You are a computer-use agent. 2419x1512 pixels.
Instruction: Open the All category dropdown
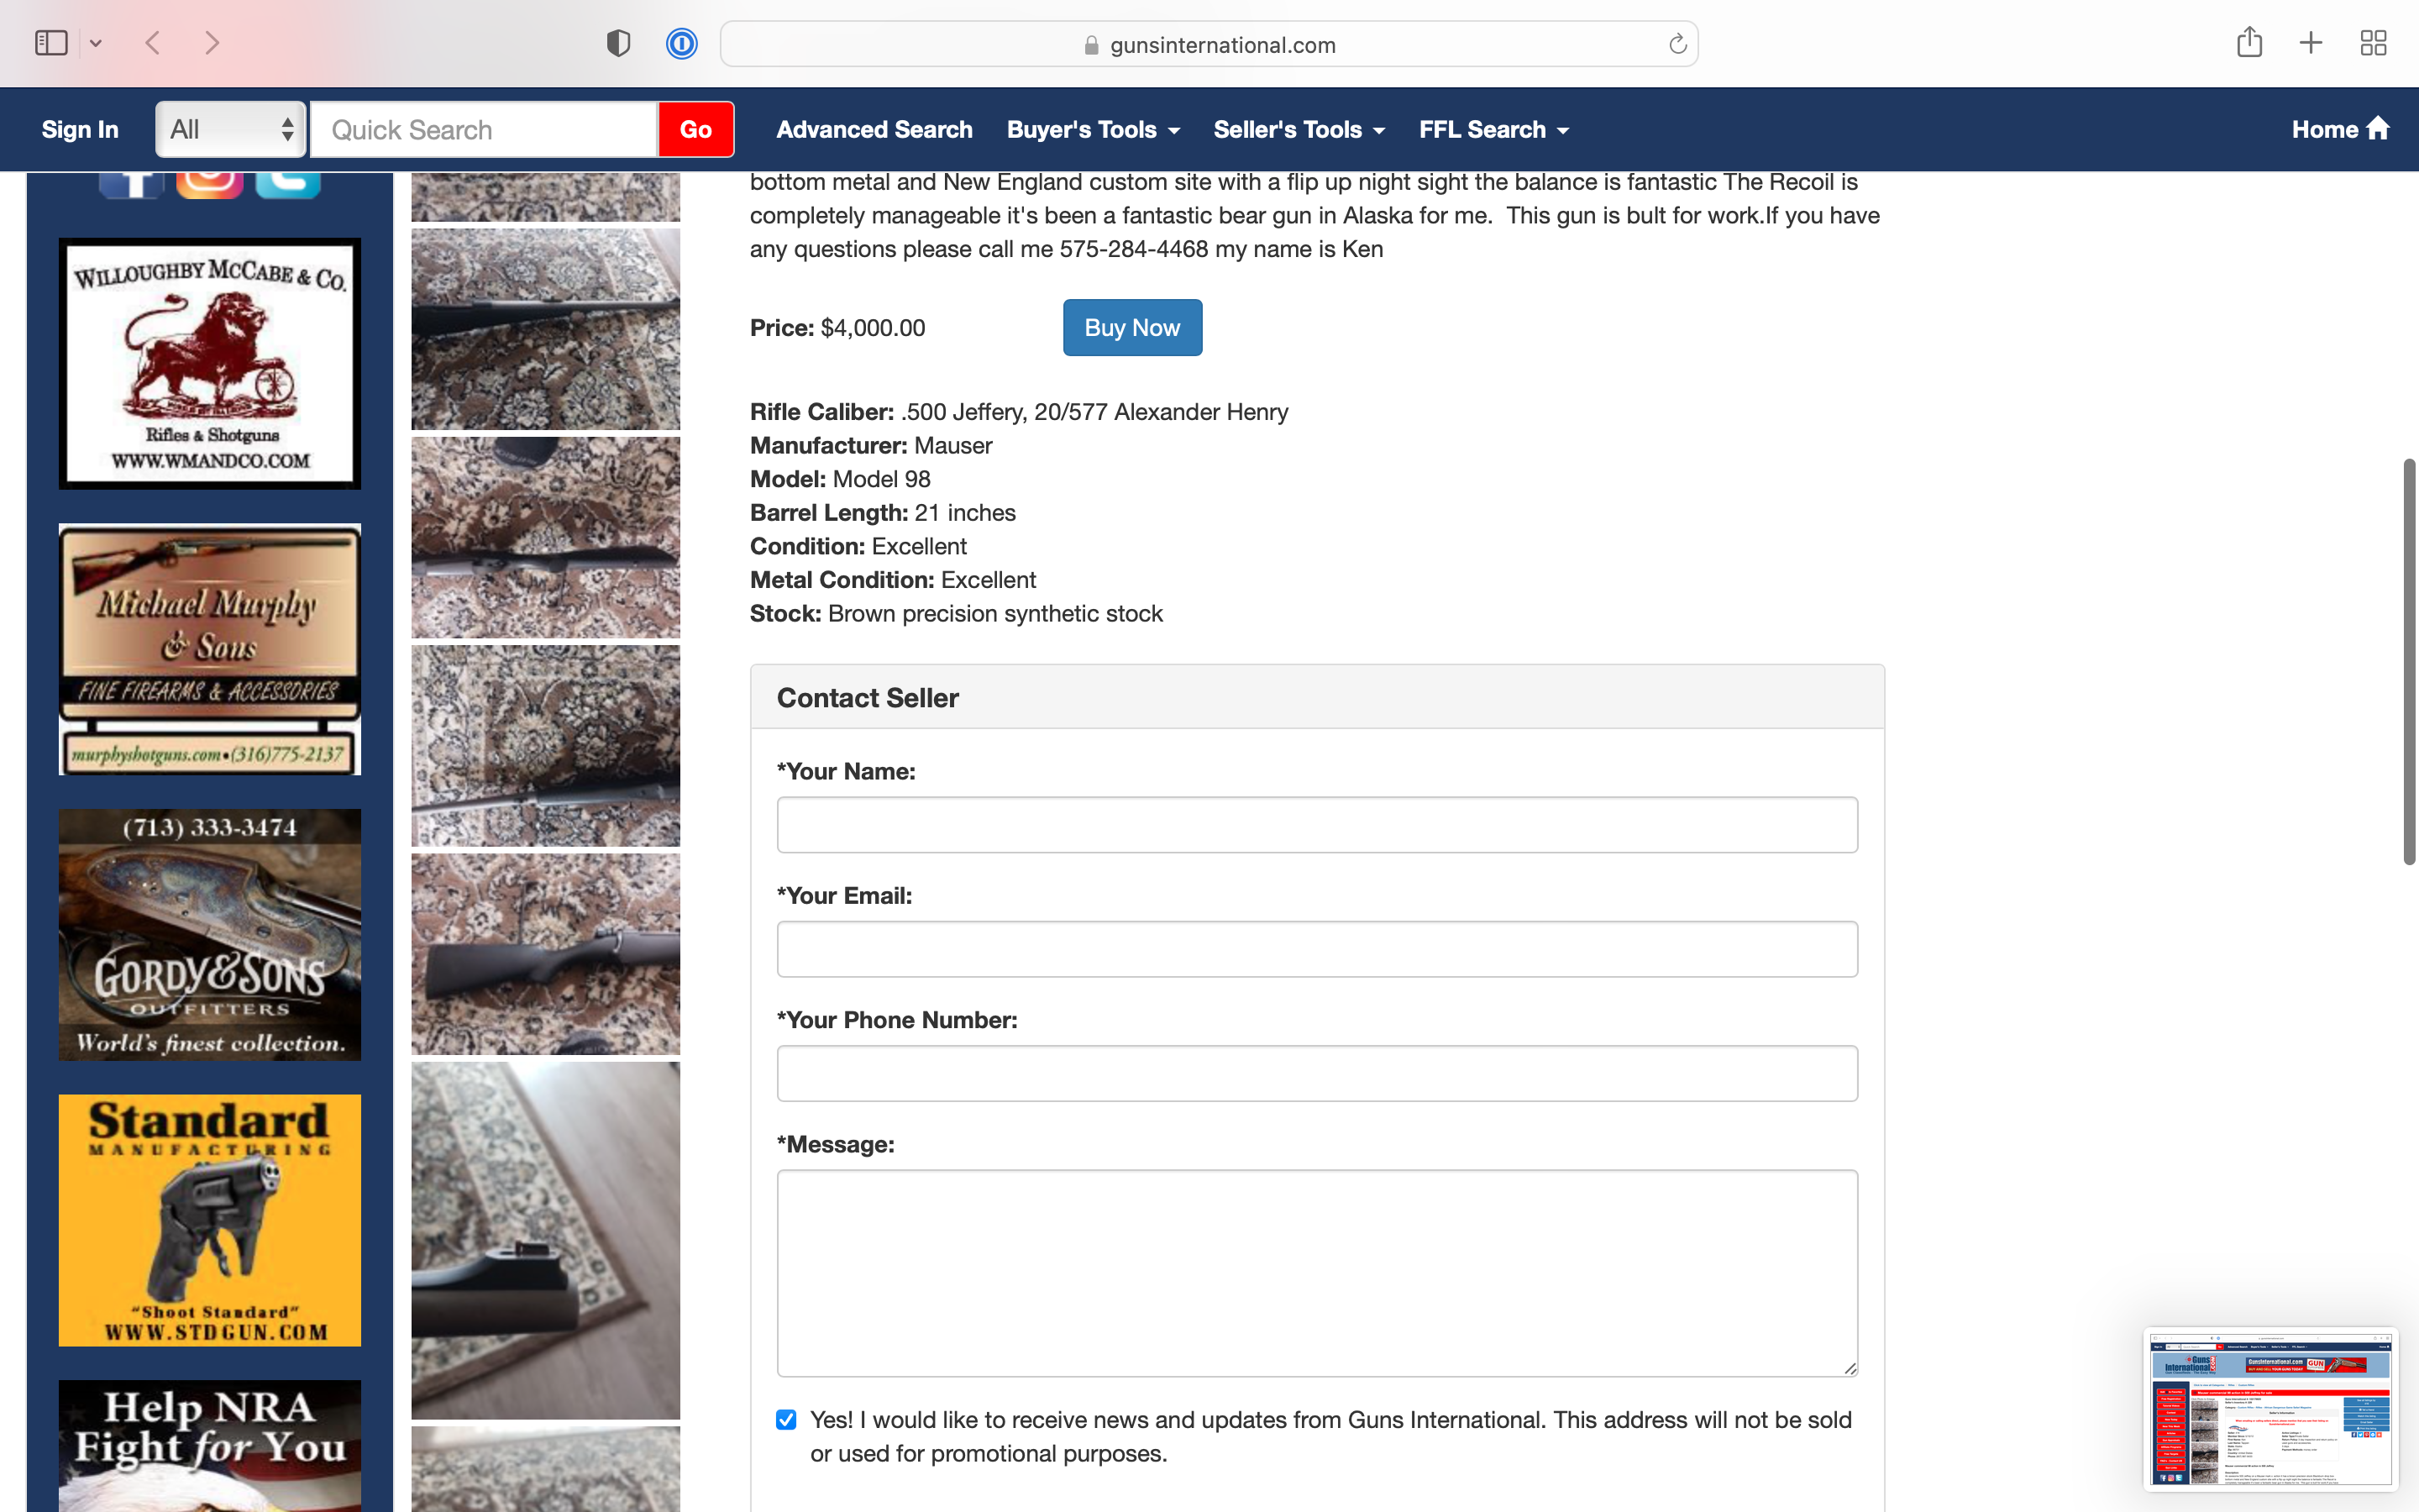(231, 129)
